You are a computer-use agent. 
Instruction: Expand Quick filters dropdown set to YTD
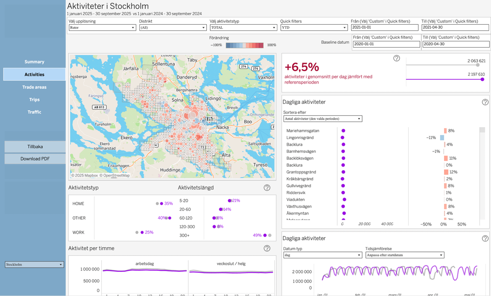[x=314, y=28]
